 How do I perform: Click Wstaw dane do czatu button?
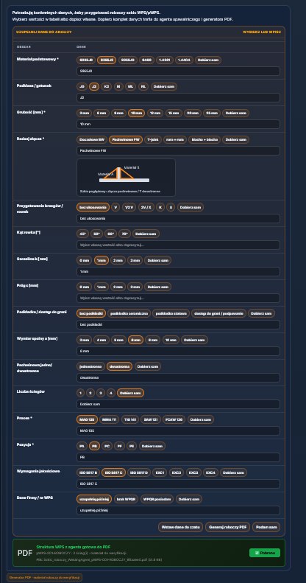coord(181,527)
